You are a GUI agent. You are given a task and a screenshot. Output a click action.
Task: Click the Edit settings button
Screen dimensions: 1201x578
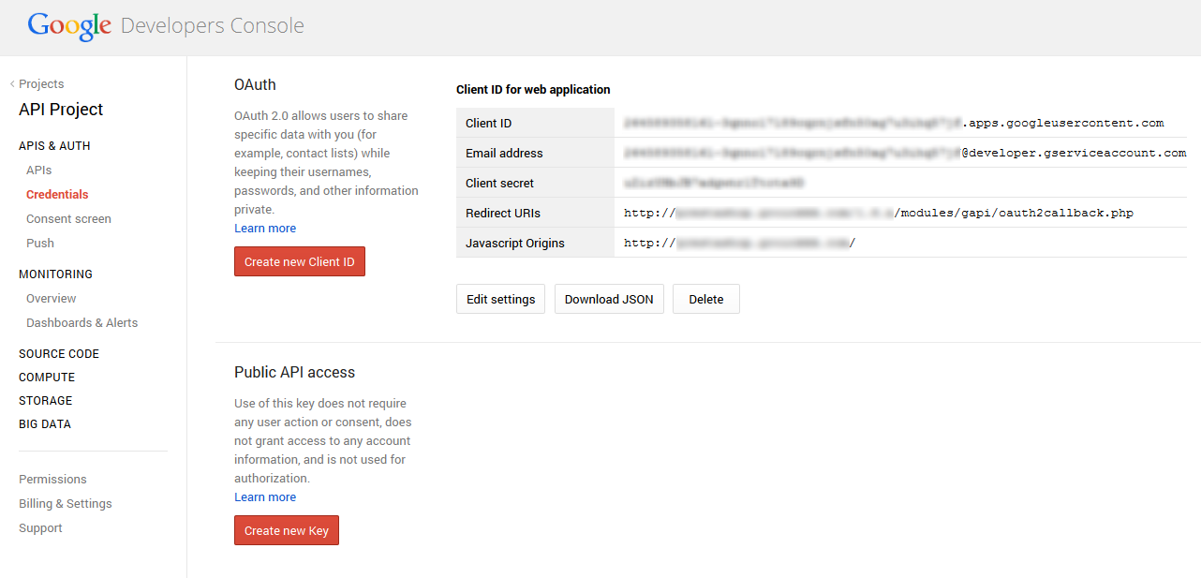pyautogui.click(x=500, y=299)
